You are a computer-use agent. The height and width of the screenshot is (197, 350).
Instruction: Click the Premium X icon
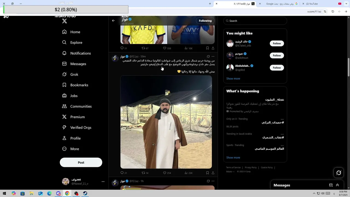pyautogui.click(x=64, y=117)
